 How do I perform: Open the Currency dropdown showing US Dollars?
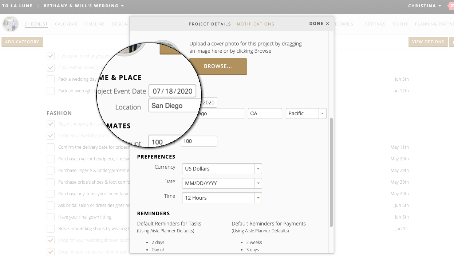point(222,169)
